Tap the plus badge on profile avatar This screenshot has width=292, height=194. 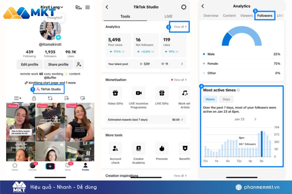[58, 37]
